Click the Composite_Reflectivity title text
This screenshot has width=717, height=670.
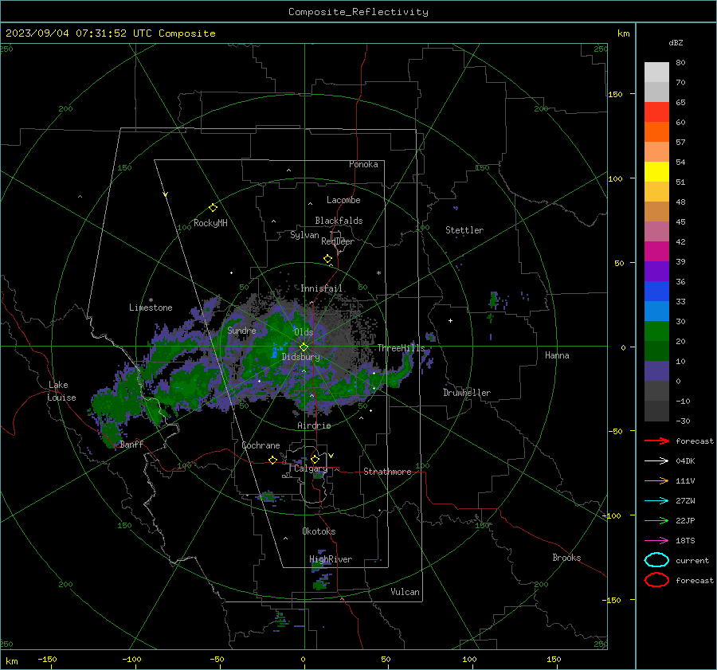(x=358, y=12)
